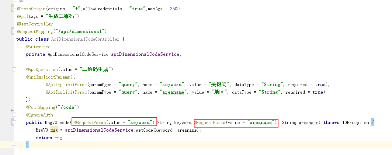Click the "/code" PostMapping path
The height and width of the screenshot is (155, 392).
[67, 107]
